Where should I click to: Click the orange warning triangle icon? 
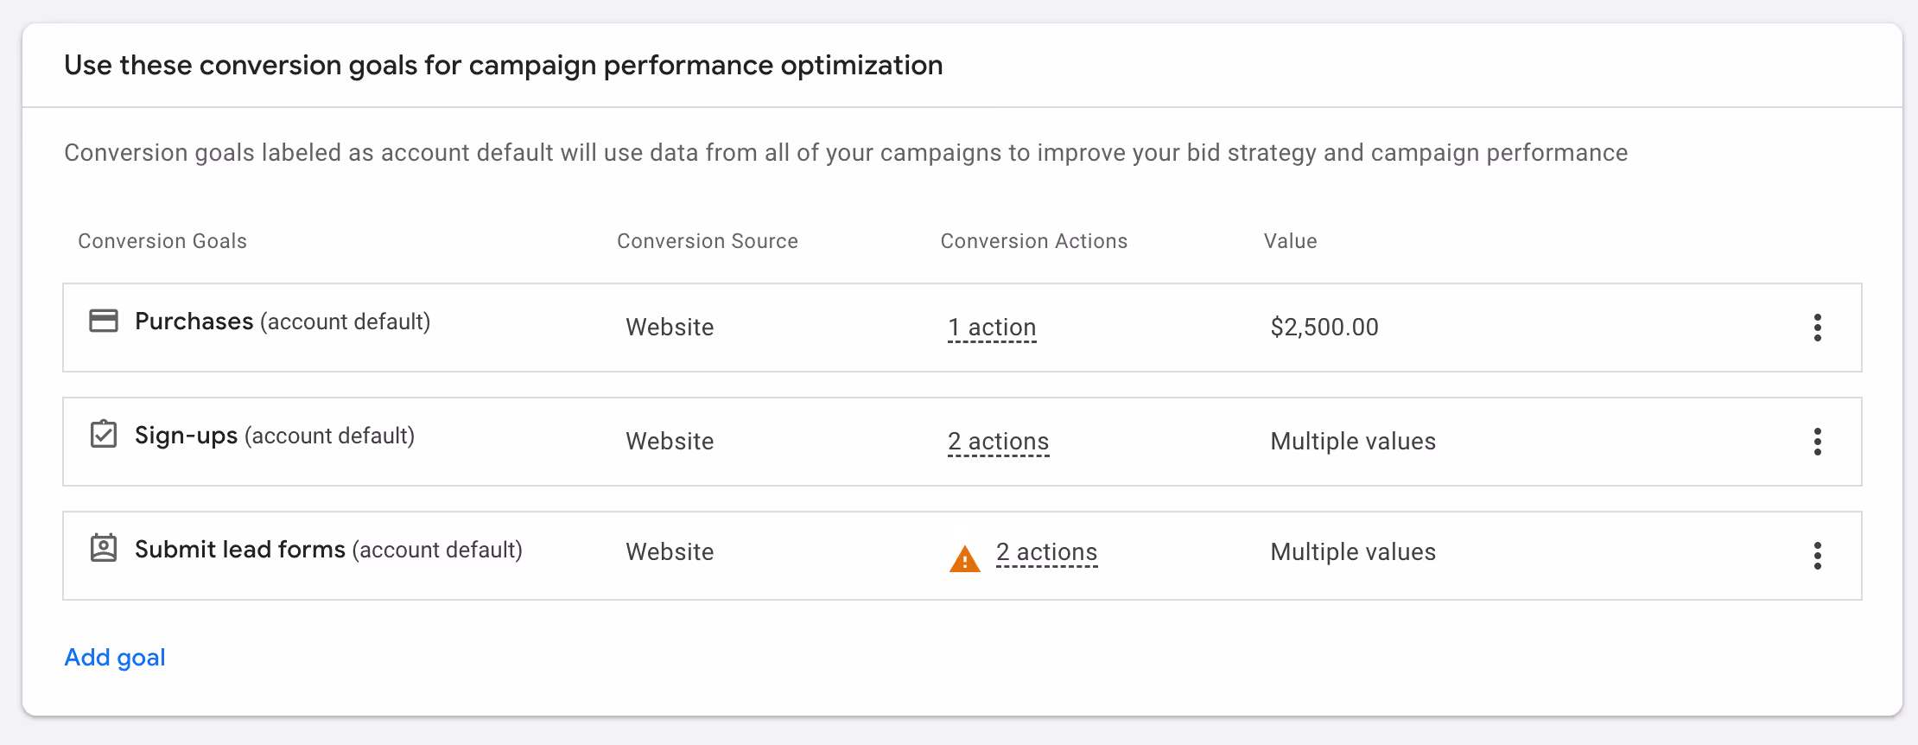964,558
